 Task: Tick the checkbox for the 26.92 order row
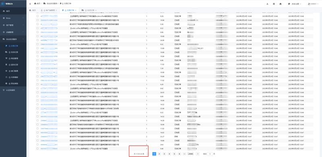click(x=37, y=93)
